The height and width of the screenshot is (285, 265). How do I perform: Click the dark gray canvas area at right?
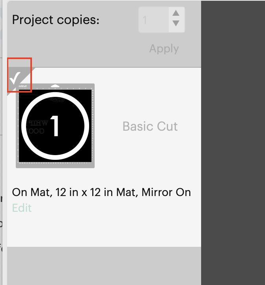[x=233, y=142]
